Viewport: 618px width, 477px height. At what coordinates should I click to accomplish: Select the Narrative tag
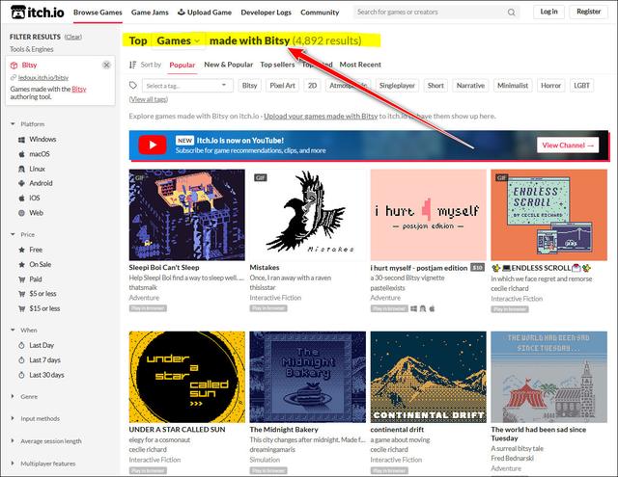(x=470, y=86)
